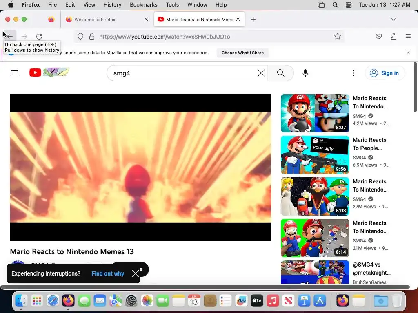The height and width of the screenshot is (313, 418).
Task: Open Control Center in menu bar
Action: [349, 5]
